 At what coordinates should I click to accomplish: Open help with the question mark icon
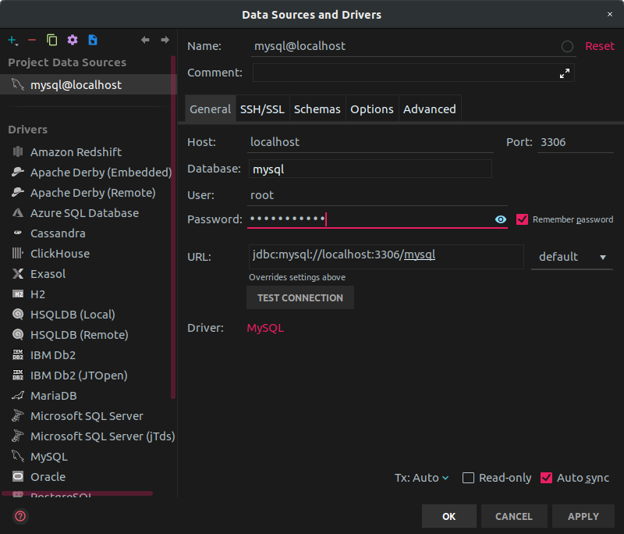20,516
